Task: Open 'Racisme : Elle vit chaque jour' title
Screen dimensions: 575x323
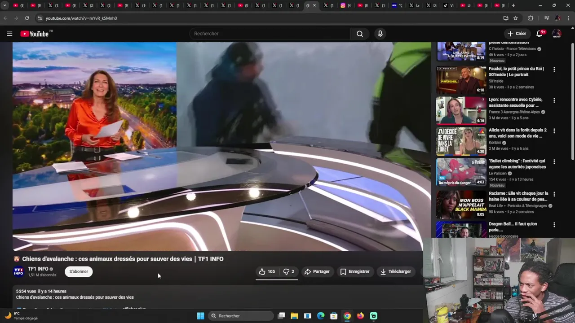Action: click(x=518, y=196)
